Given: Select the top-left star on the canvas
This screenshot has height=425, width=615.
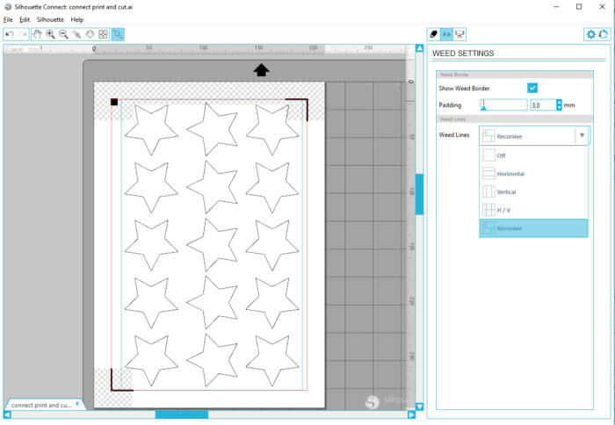Looking at the screenshot, I should [151, 129].
